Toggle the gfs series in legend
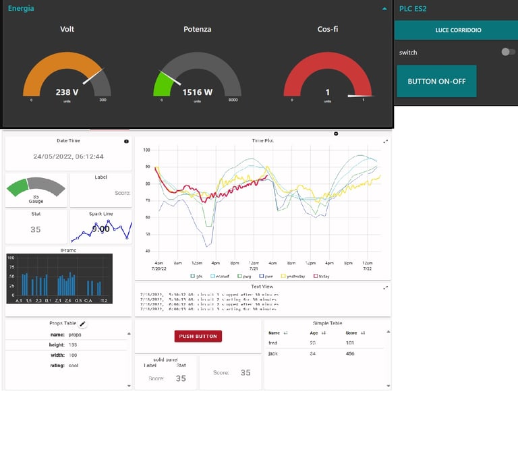The image size is (518, 462). [x=196, y=276]
